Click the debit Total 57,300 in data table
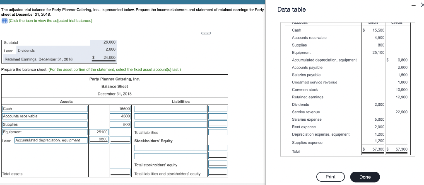424x185 pixels. [378, 149]
